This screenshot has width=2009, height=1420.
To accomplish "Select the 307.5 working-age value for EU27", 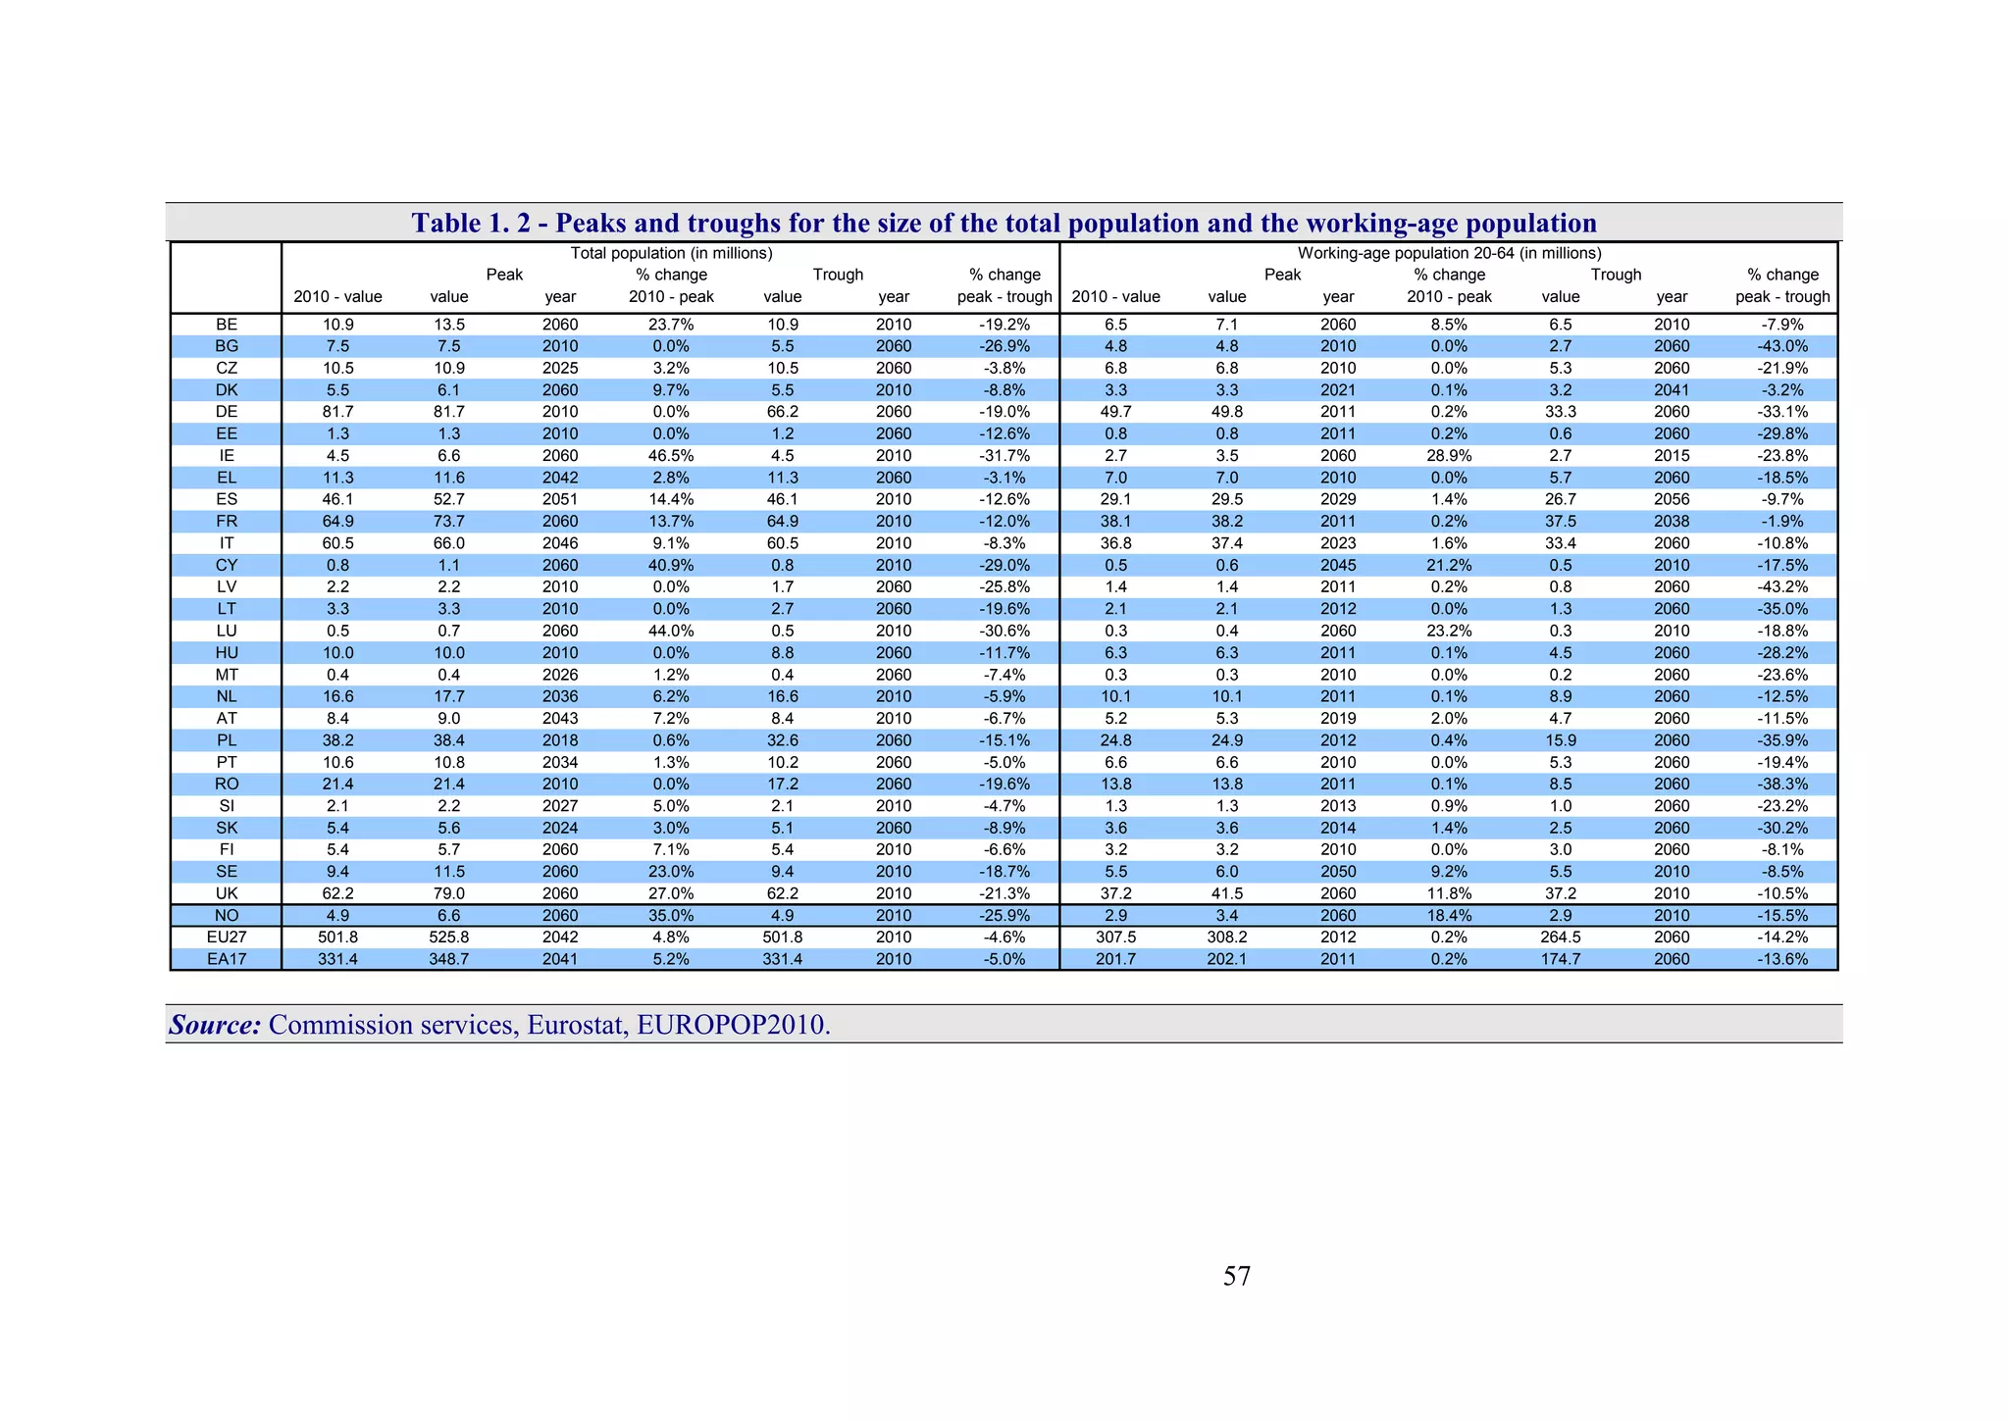I will pyautogui.click(x=1116, y=938).
